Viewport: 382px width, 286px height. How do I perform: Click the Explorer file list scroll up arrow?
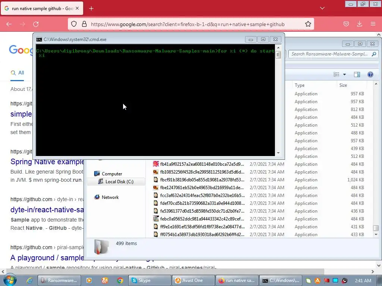pos(376,84)
